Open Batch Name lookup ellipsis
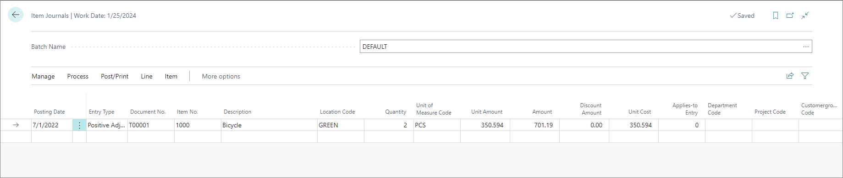This screenshot has width=843, height=178. click(806, 47)
